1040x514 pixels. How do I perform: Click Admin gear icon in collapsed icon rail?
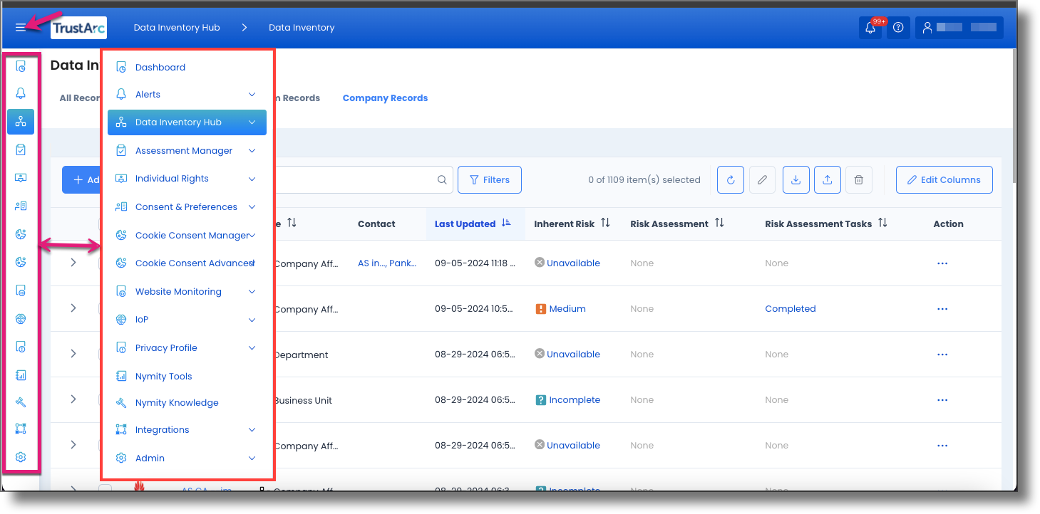coord(21,457)
